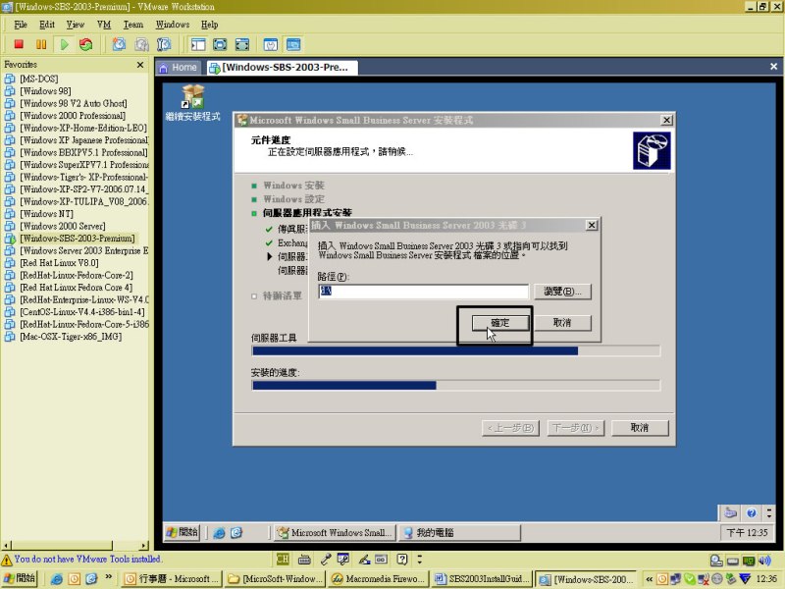Click the question mark help icon on language bar

pyautogui.click(x=401, y=559)
